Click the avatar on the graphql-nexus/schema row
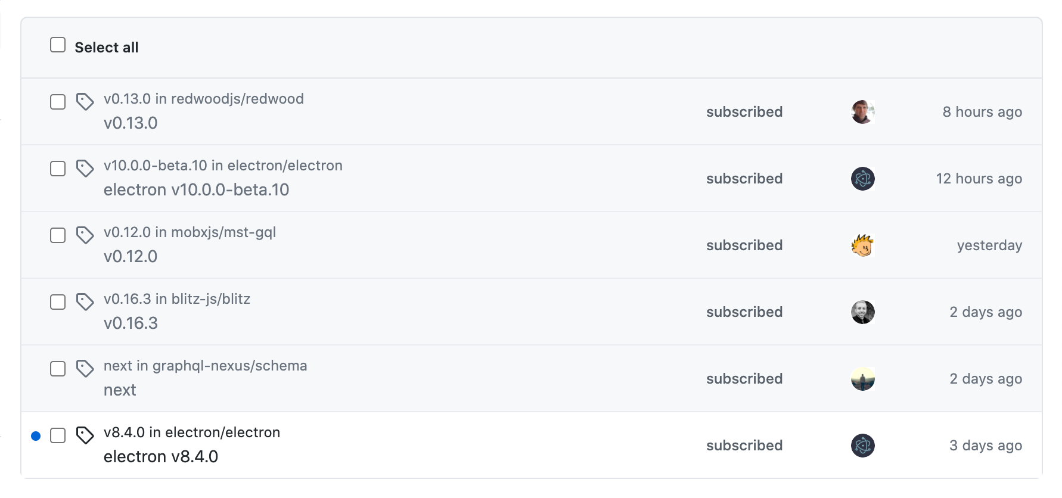This screenshot has width=1062, height=498. pyautogui.click(x=862, y=379)
